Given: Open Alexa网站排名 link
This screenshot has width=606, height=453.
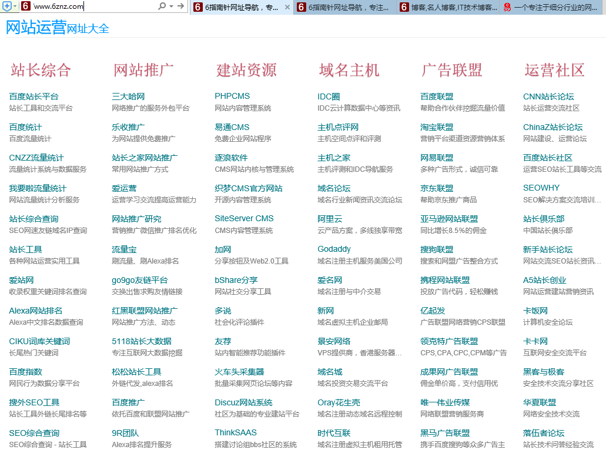Looking at the screenshot, I should point(35,310).
